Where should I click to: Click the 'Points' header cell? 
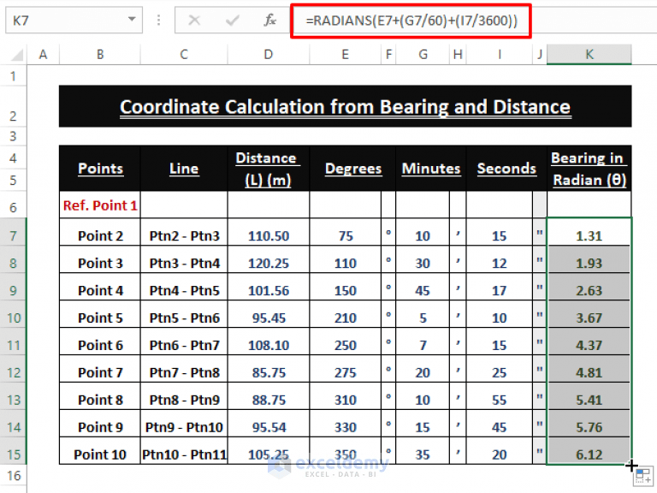point(100,169)
